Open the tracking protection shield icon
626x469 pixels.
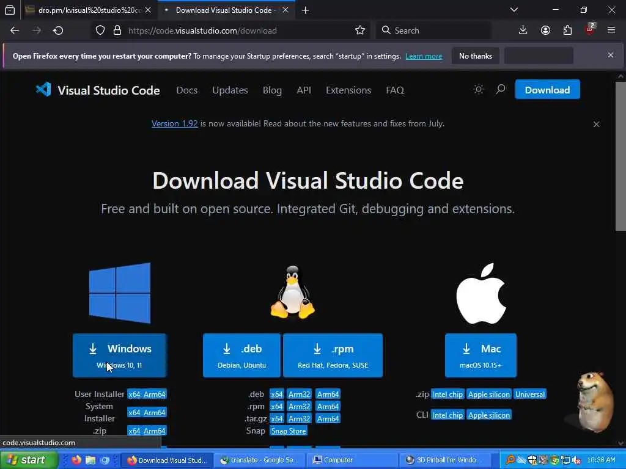tap(100, 31)
